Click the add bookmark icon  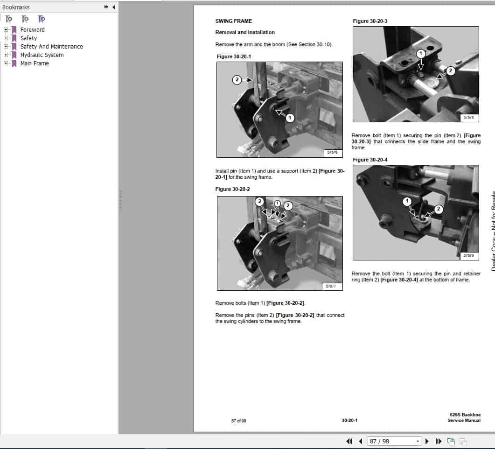[25, 19]
